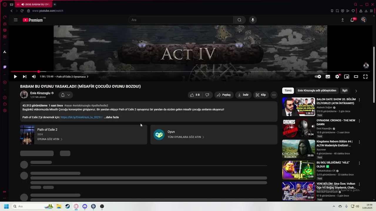Open 'TÜM OYUNLARA GÖZ ATIN' link

pyautogui.click(x=186, y=137)
